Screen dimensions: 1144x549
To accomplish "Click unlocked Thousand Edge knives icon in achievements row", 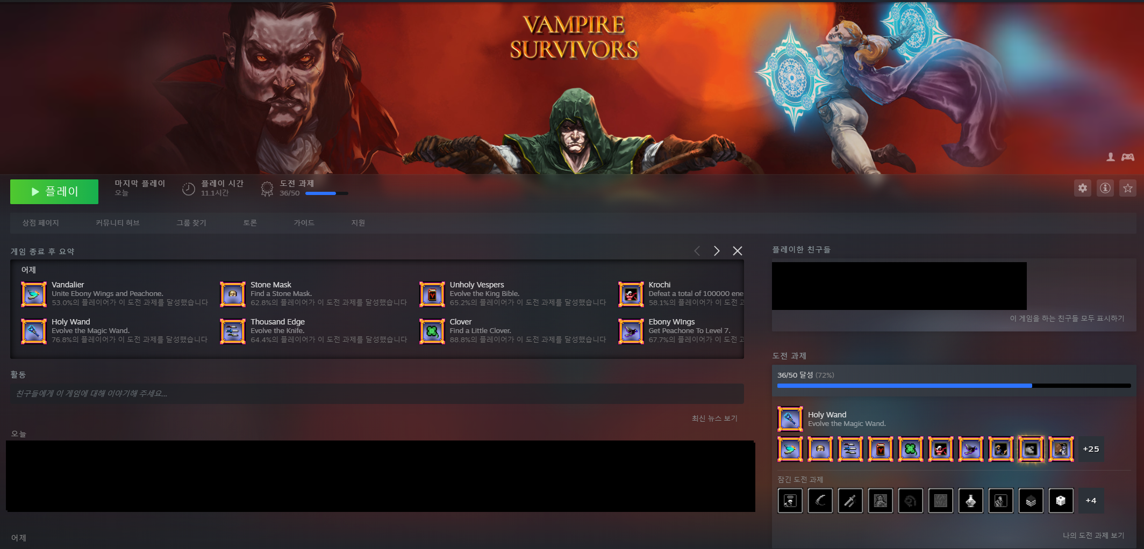I will click(850, 449).
